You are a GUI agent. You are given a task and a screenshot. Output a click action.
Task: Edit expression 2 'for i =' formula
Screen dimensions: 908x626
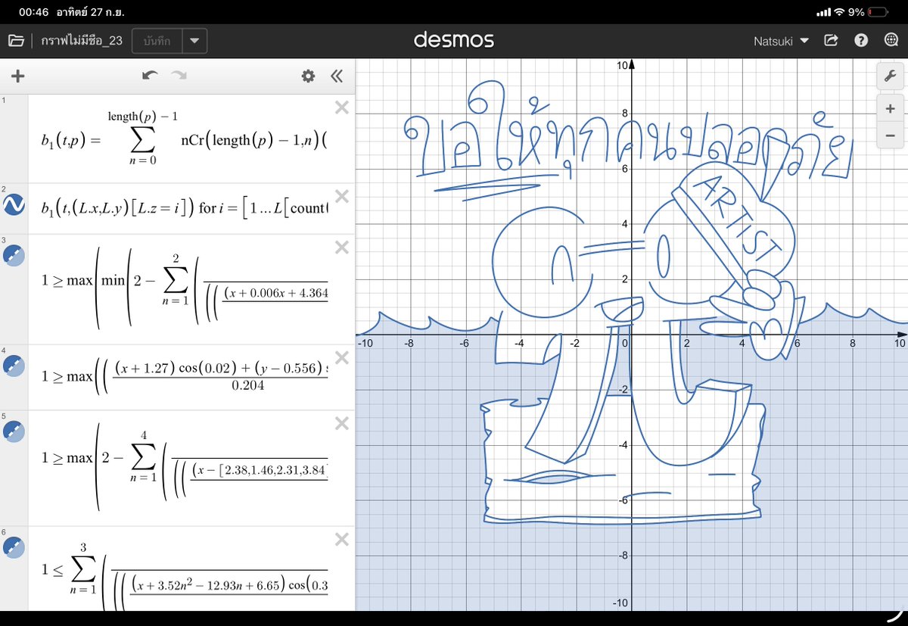[x=184, y=207]
